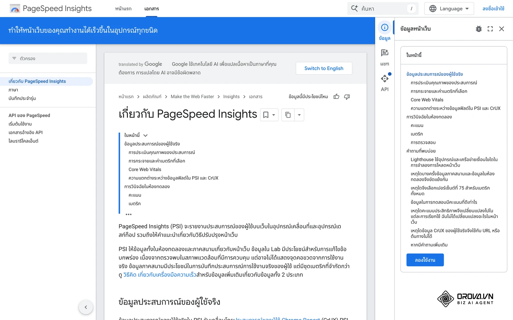Viewport: 513px width, 320px height.
Task: Click the bug report icon in side panel
Action: (x=479, y=29)
